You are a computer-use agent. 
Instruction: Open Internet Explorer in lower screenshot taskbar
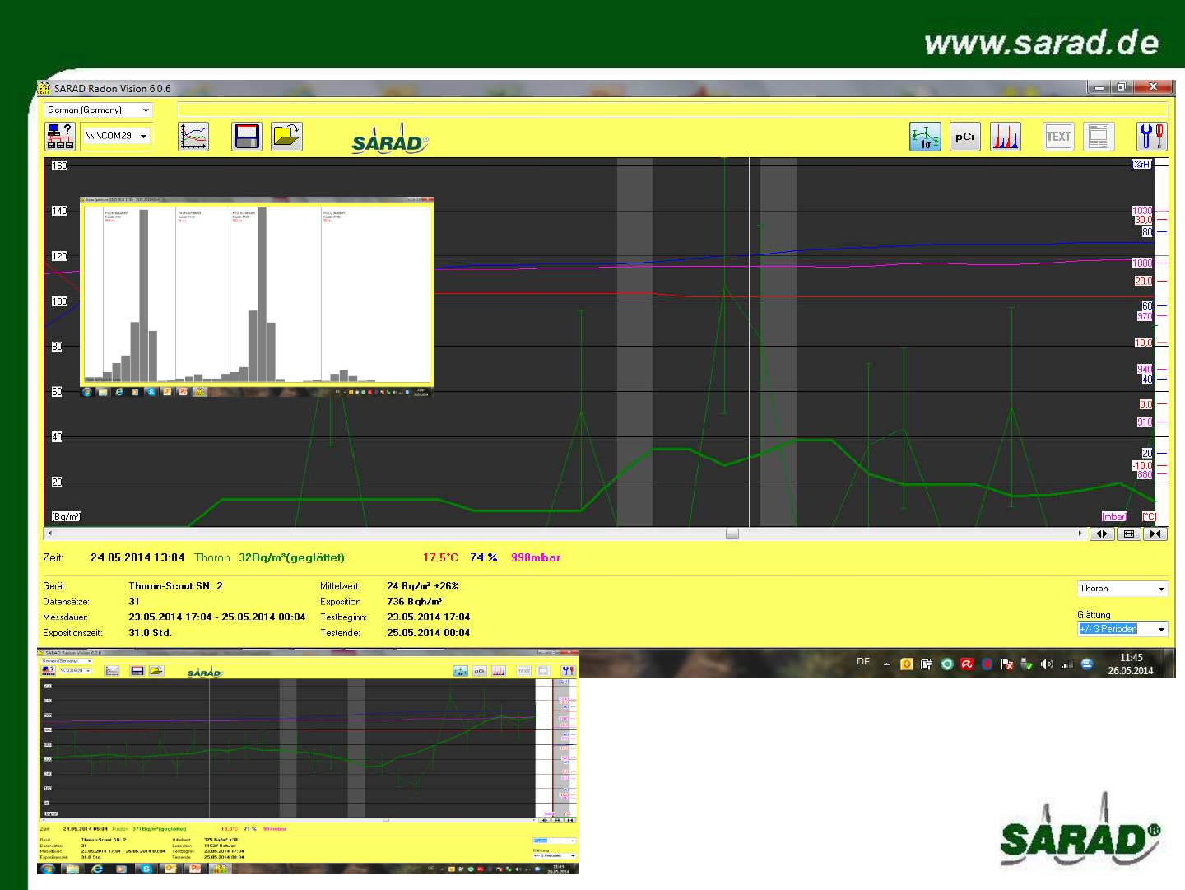tap(96, 869)
